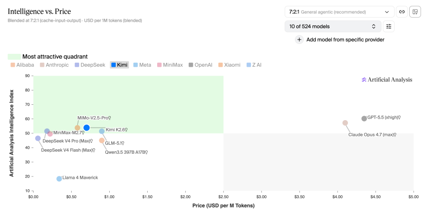Click the MiniMax-M2.7 label text

coord(69,132)
